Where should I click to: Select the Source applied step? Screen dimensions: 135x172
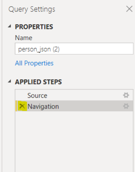tap(74, 95)
